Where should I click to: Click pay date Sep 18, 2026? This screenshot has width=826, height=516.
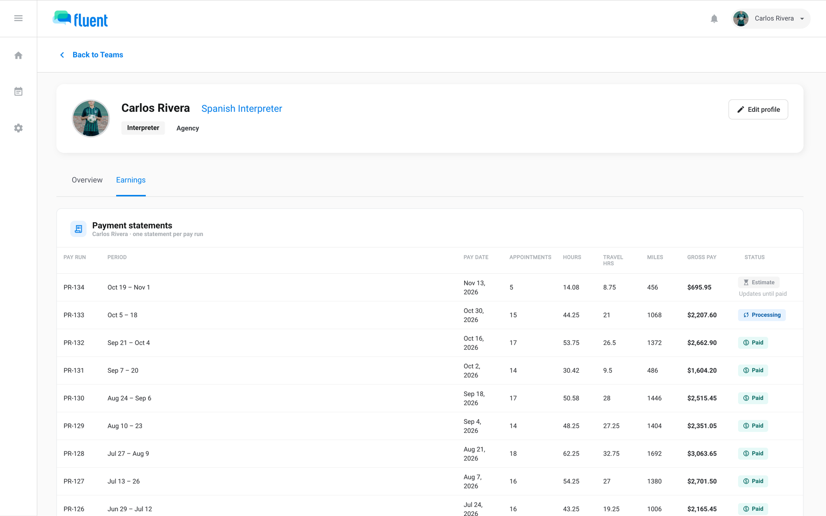point(474,398)
